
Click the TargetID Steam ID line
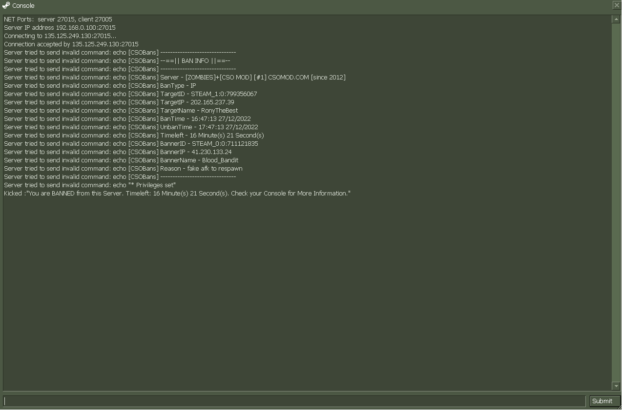(x=130, y=94)
